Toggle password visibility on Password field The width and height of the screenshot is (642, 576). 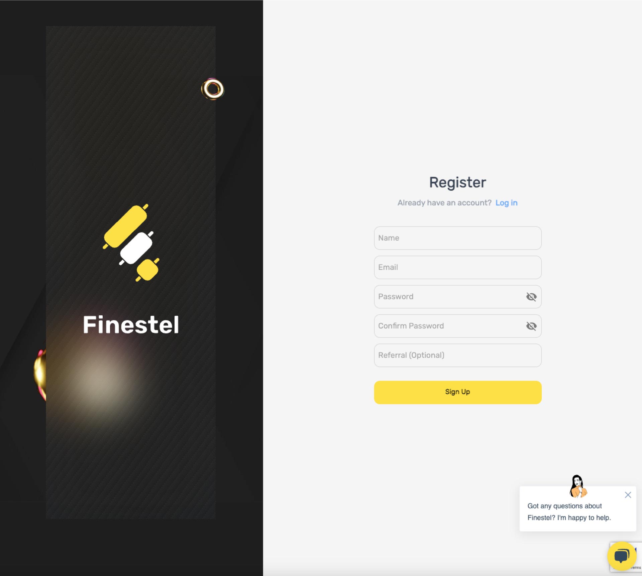pyautogui.click(x=531, y=296)
